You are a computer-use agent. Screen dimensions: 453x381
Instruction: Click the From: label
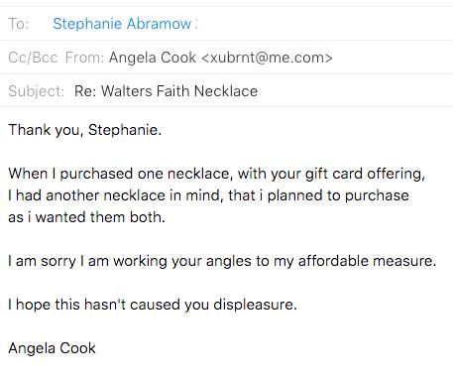pos(85,58)
